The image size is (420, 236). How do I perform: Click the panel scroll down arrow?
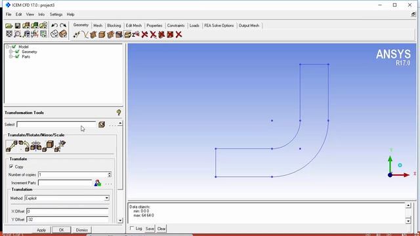120,220
